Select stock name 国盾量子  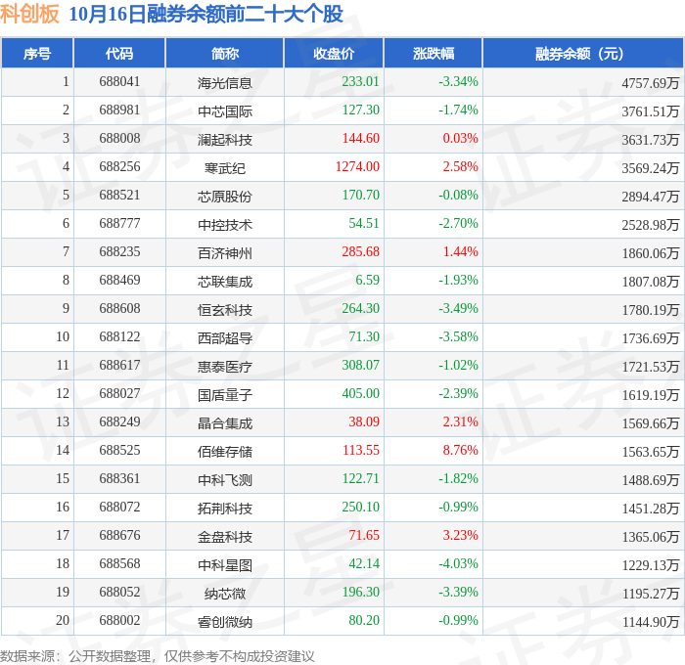coord(224,395)
